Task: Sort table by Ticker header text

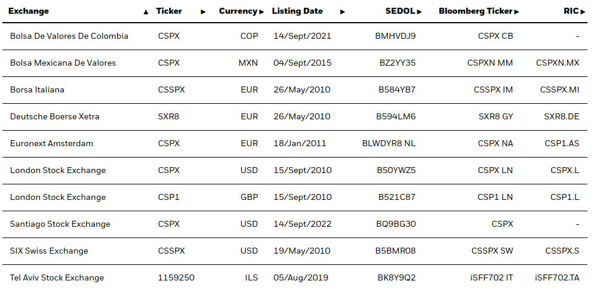Action: (169, 11)
